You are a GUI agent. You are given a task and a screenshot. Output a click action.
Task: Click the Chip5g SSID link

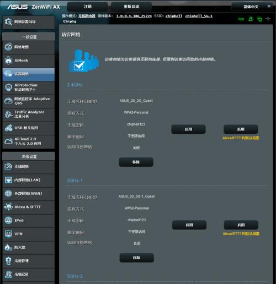[70, 21]
